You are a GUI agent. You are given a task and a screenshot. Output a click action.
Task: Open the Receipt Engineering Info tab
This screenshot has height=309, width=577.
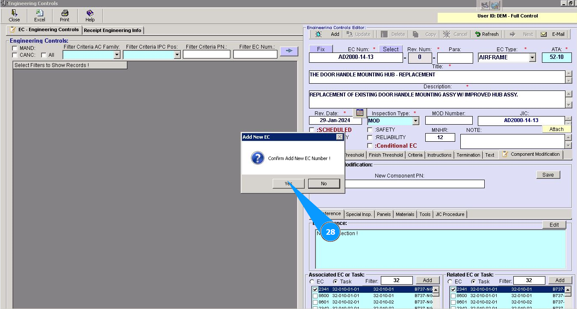(112, 30)
